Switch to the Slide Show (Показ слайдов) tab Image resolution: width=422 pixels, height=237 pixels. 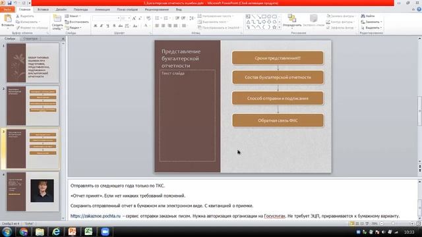pyautogui.click(x=127, y=9)
